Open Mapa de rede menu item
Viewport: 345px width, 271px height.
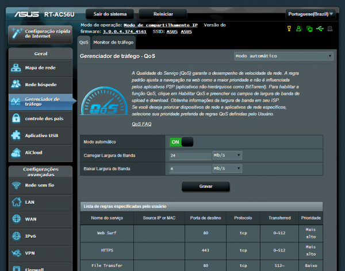pyautogui.click(x=40, y=68)
